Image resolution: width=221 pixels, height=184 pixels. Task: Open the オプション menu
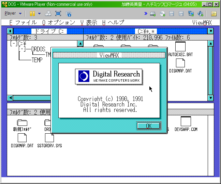(x=59, y=22)
